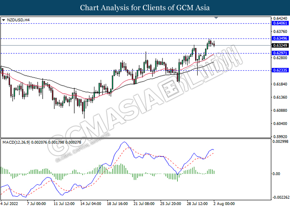290x207 pixels.
Task: Click the chart shift triangle marker at top
Action: [216, 18]
